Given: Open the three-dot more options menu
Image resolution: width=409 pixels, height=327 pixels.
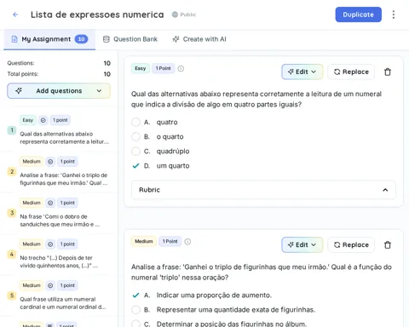Looking at the screenshot, I should pos(394,14).
